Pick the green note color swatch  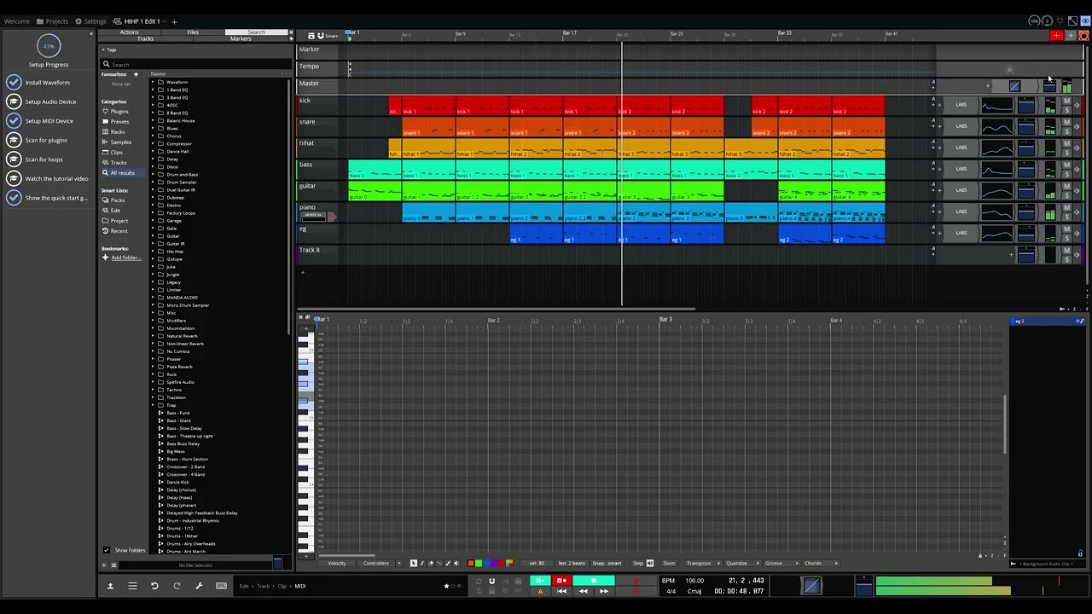coord(479,563)
